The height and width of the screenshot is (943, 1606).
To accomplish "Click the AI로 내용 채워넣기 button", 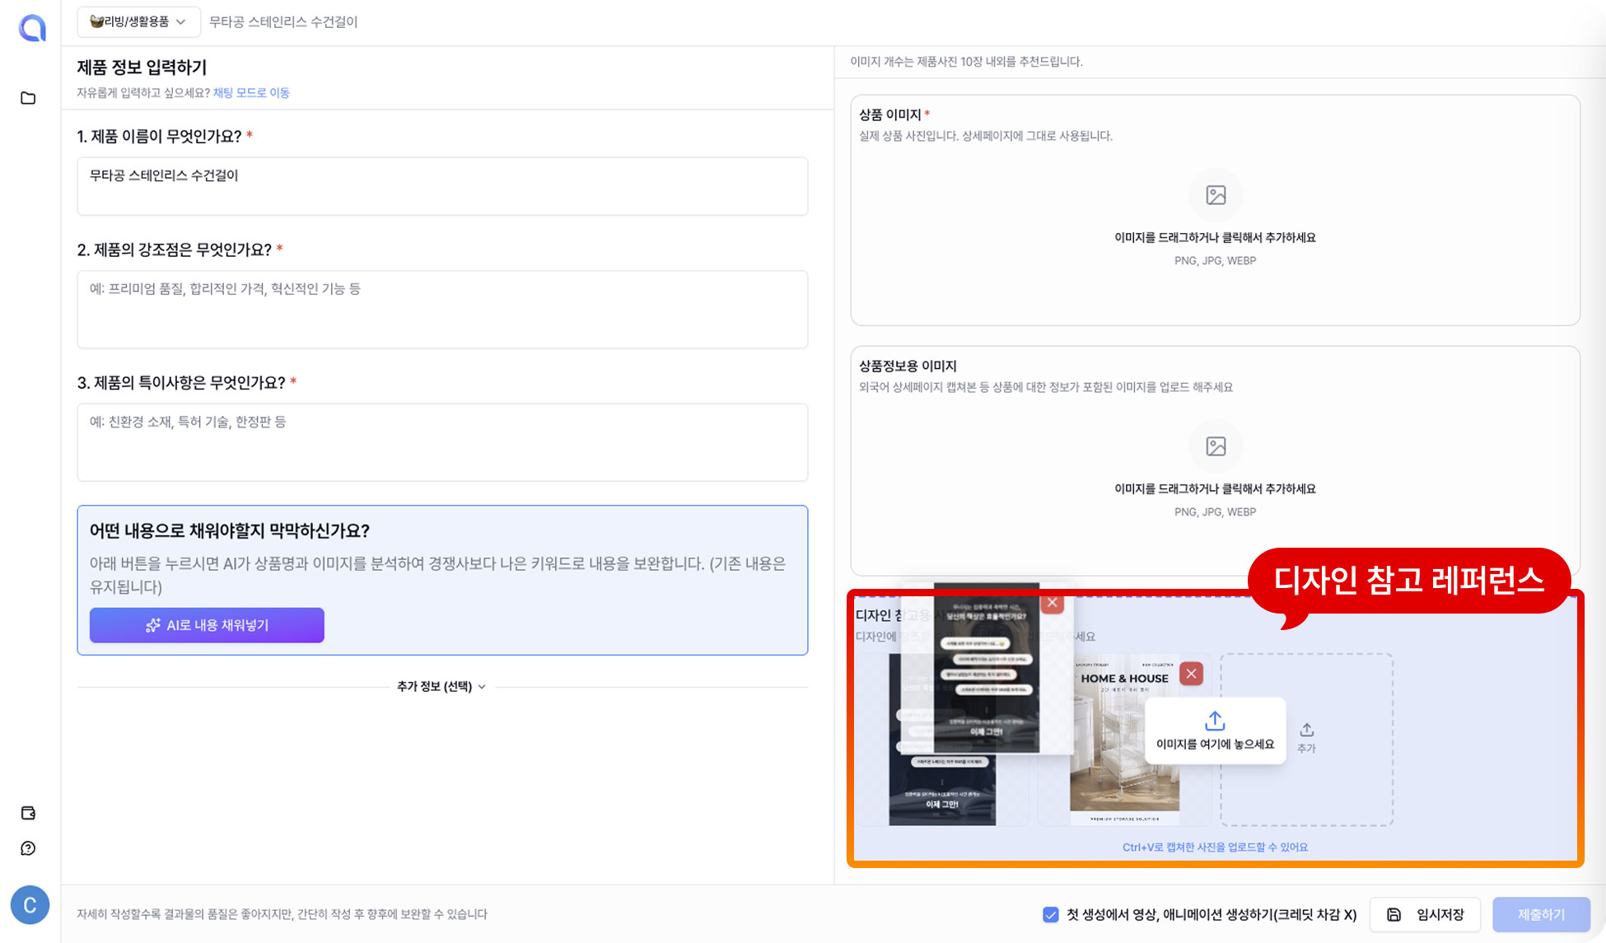I will tap(207, 625).
